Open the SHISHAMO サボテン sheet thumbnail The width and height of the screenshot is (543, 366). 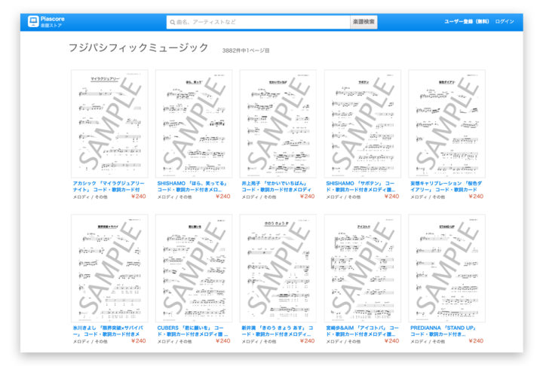pos(363,124)
